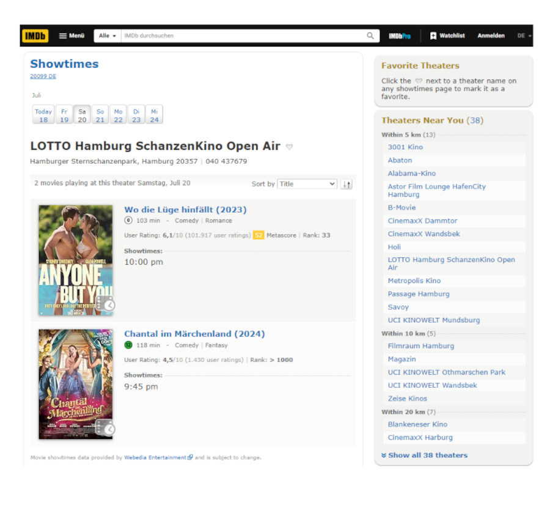Select the Today 18 date tab

(x=43, y=114)
